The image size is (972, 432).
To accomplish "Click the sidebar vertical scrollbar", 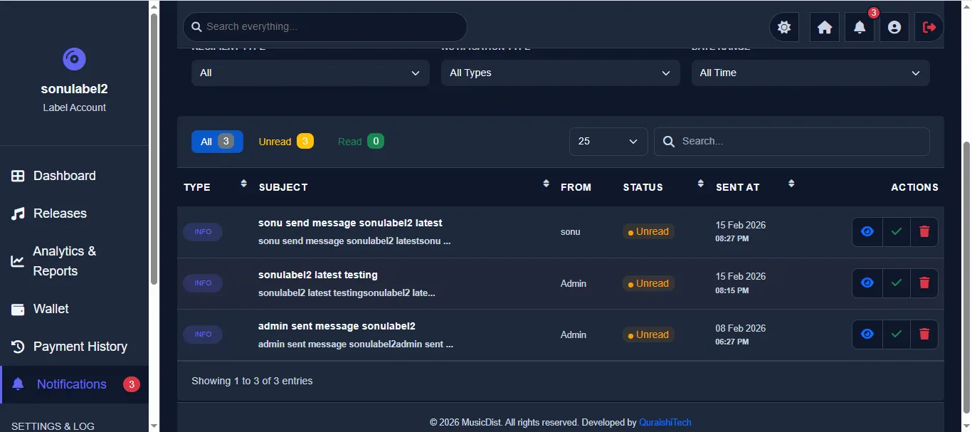I will [154, 148].
